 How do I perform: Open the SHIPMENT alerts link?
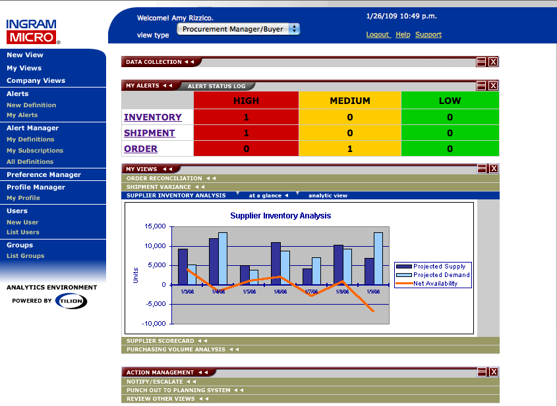149,133
